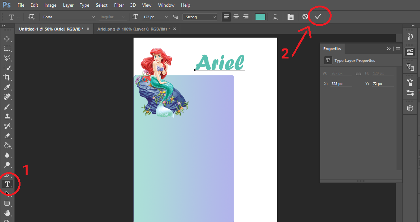Open the Properties panel options menu
420x222 pixels.
[x=398, y=49]
